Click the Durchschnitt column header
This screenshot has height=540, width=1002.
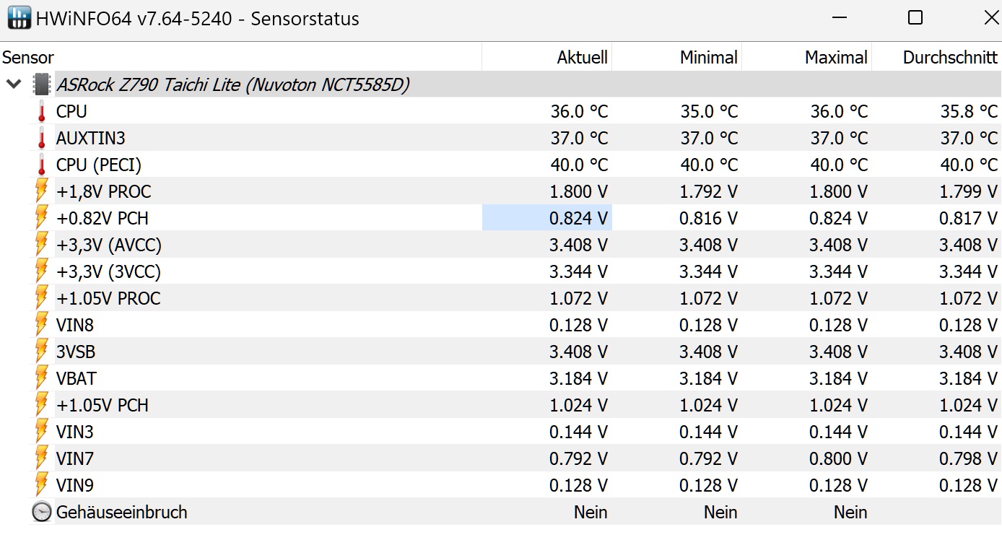949,58
